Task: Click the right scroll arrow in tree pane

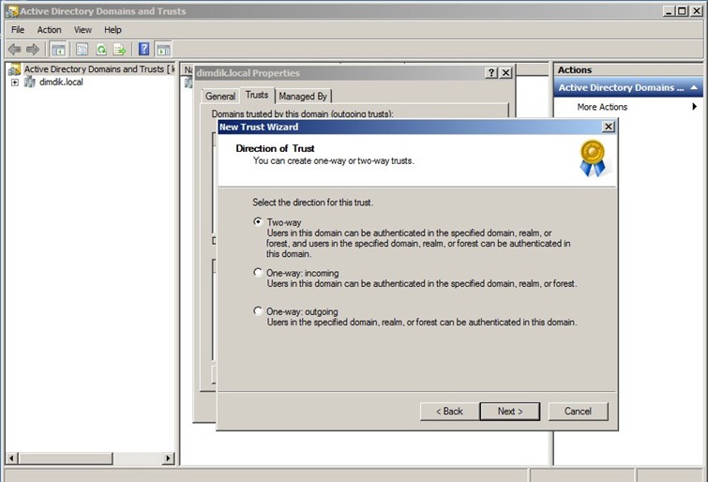Action: (168, 458)
